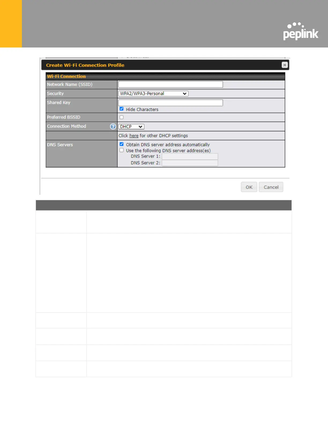328x425 pixels.
Task: Select the Wi-Fi Connection section header
Action: (x=165, y=76)
